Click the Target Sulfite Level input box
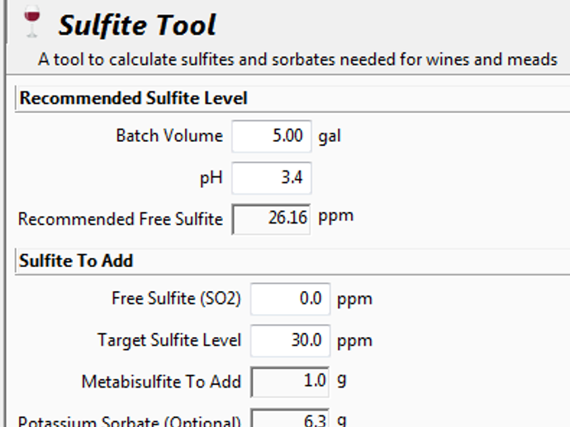Screen dimensions: 570x427 (290, 340)
